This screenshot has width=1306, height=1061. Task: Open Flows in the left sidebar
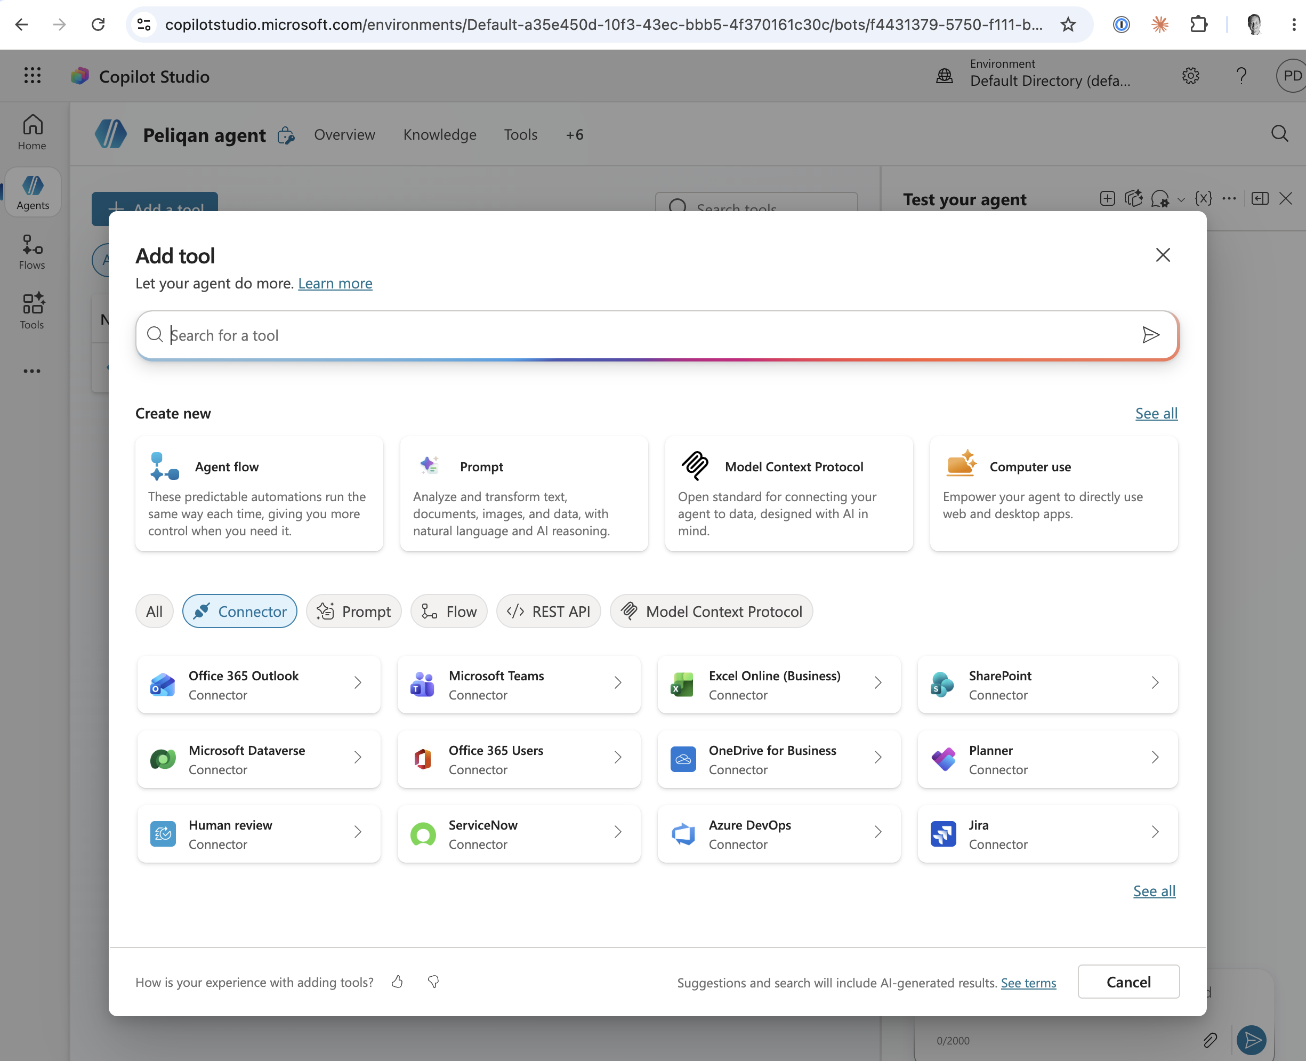33,252
